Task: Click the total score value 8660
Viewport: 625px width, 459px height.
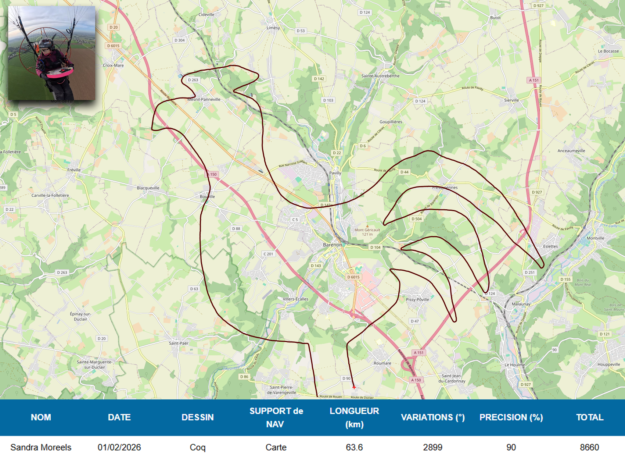Action: (x=589, y=447)
